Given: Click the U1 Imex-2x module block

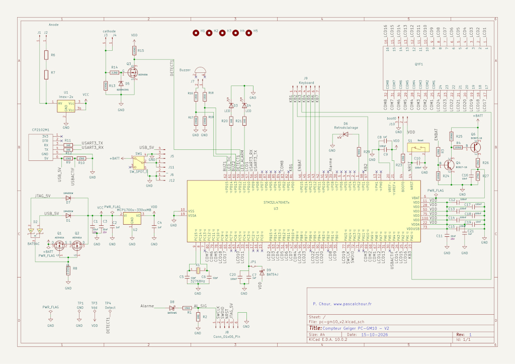Looking at the screenshot, I should click(66, 107).
